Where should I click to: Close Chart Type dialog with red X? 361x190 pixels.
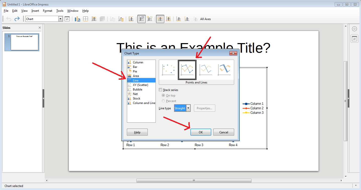coord(233,53)
